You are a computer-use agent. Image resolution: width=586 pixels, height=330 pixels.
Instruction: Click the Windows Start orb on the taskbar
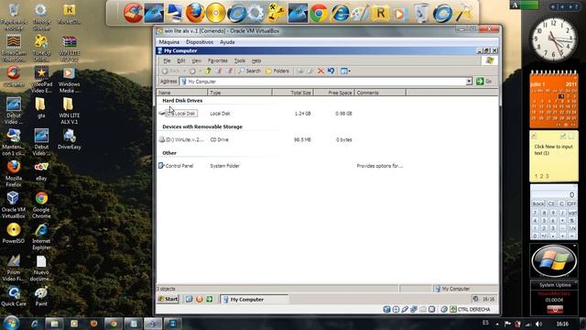pos(11,323)
